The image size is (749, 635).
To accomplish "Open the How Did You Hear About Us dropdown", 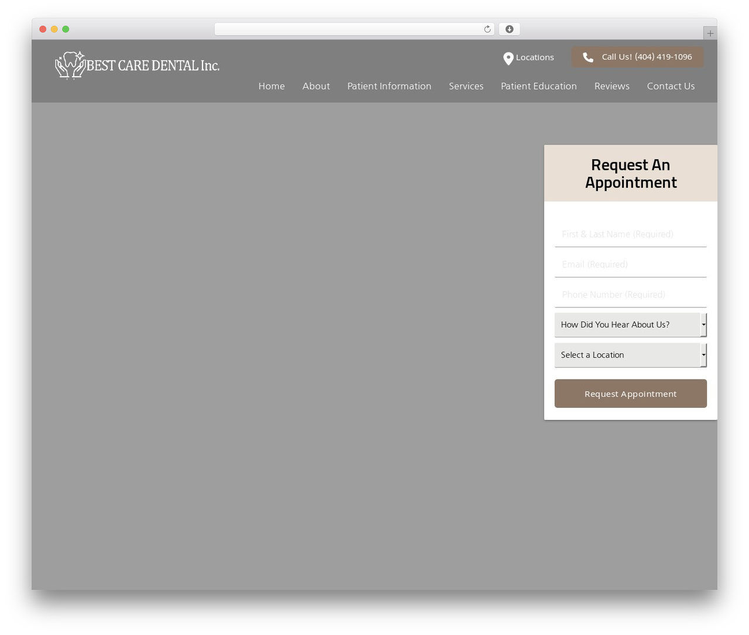I will (630, 325).
